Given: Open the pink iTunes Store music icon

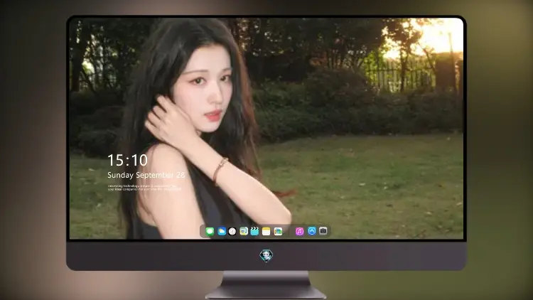Looking at the screenshot, I should point(299,231).
